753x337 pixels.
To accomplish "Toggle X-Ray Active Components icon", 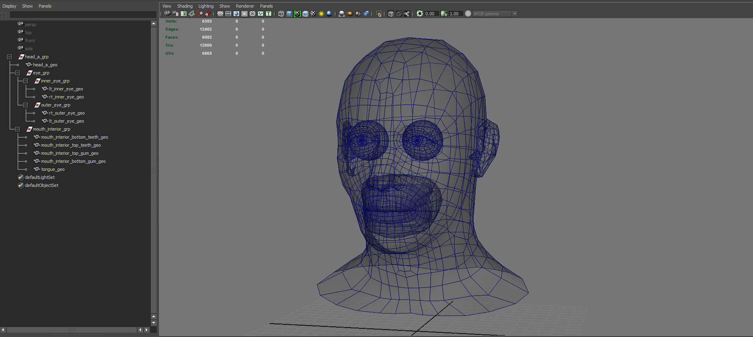I will 399,14.
